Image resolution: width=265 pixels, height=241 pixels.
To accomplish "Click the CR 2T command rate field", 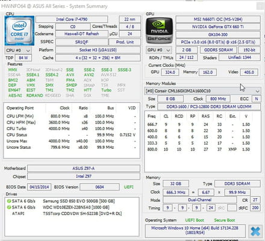I will coord(255,200).
